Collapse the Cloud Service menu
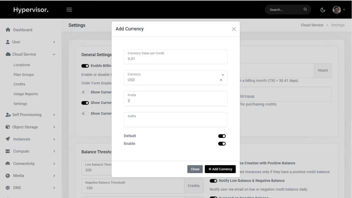This screenshot has width=352, height=198. 54,54
